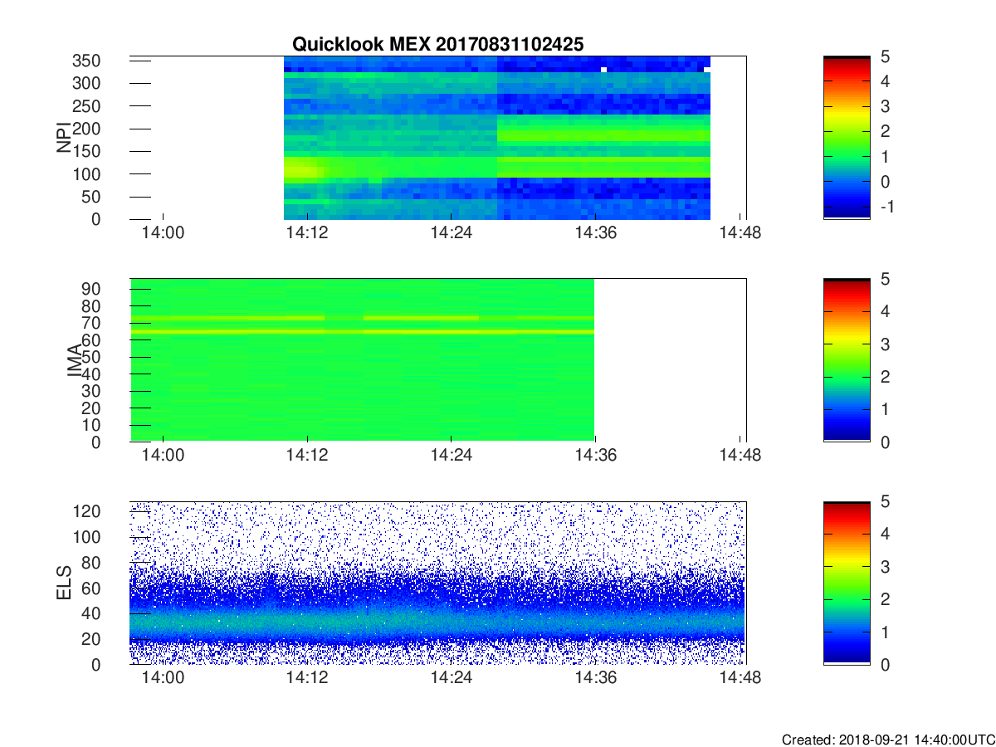996x747 pixels.
Task: Click the 14:12 time label under NPI panel
Action: [x=307, y=233]
